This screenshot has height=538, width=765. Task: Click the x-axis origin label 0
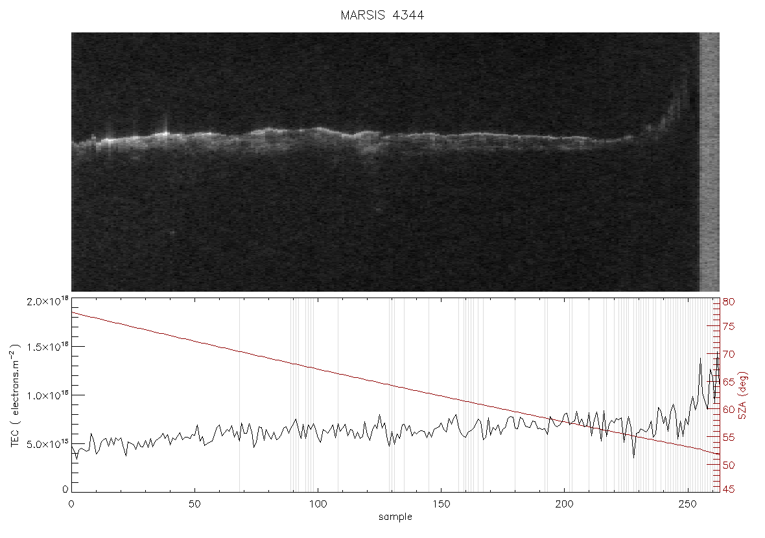[x=72, y=504]
